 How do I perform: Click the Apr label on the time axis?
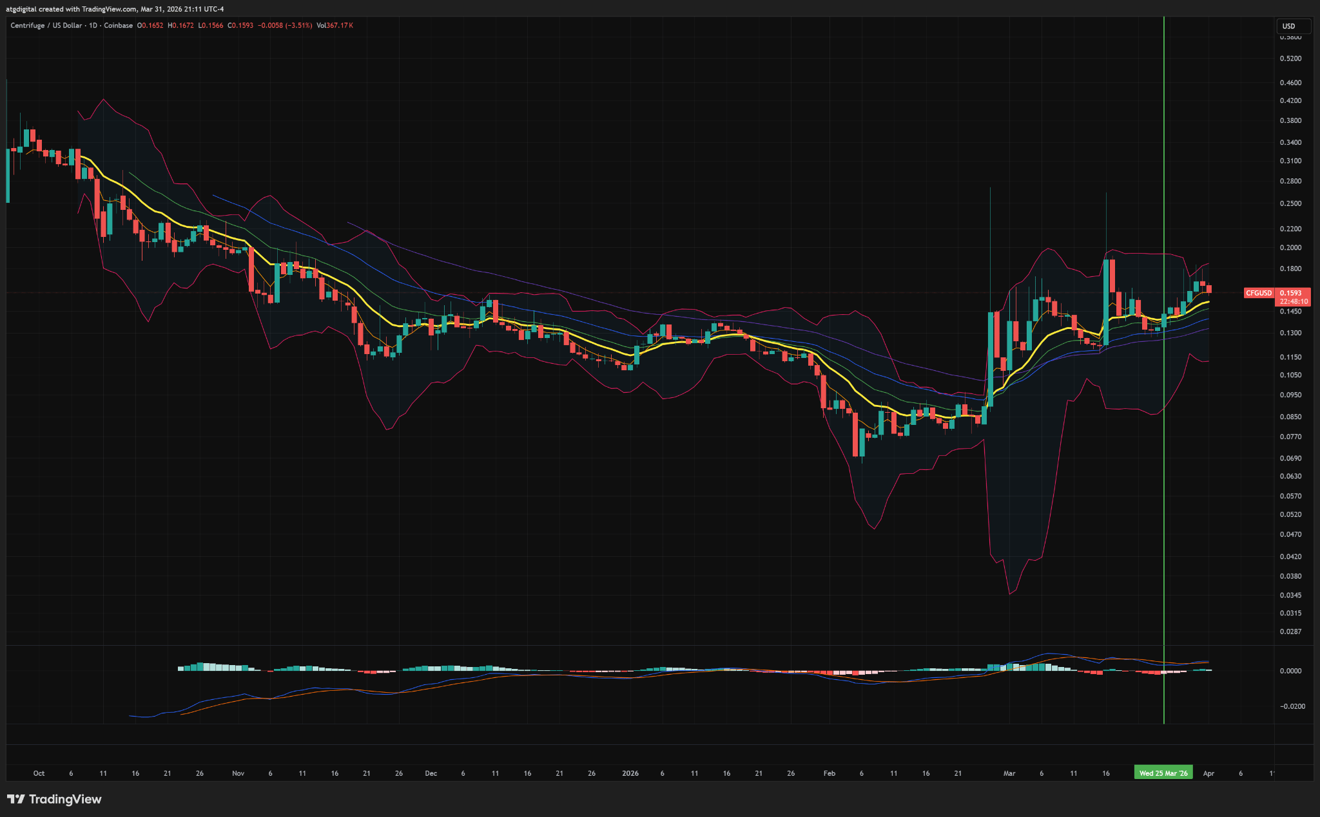[x=1208, y=773]
